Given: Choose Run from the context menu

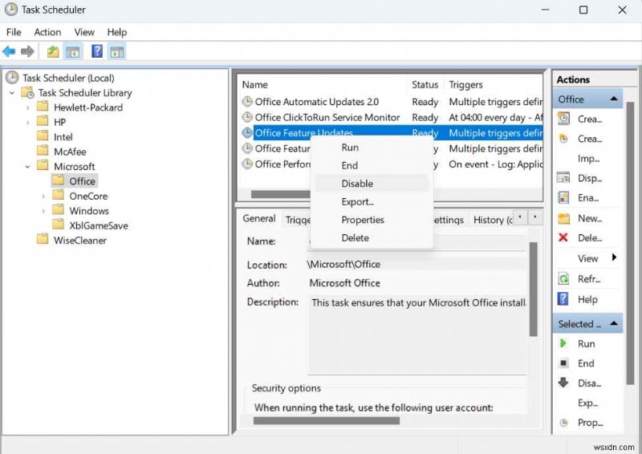Looking at the screenshot, I should (372, 148).
